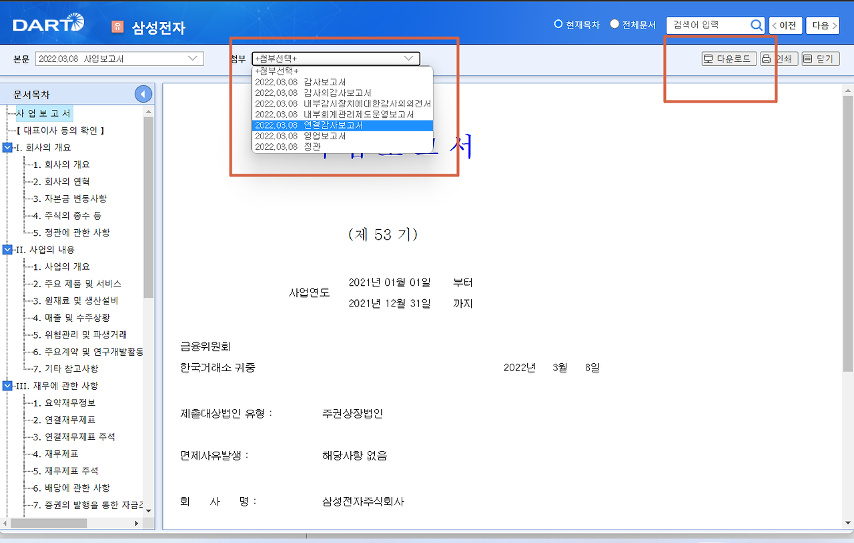Viewport: 854px width, 543px height.
Task: Click the 문서목차 tree scroll-down arrow
Action: coord(149,511)
